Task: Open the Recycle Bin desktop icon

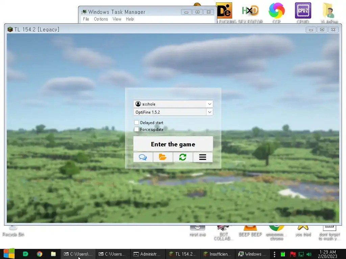Action: [x=13, y=231]
